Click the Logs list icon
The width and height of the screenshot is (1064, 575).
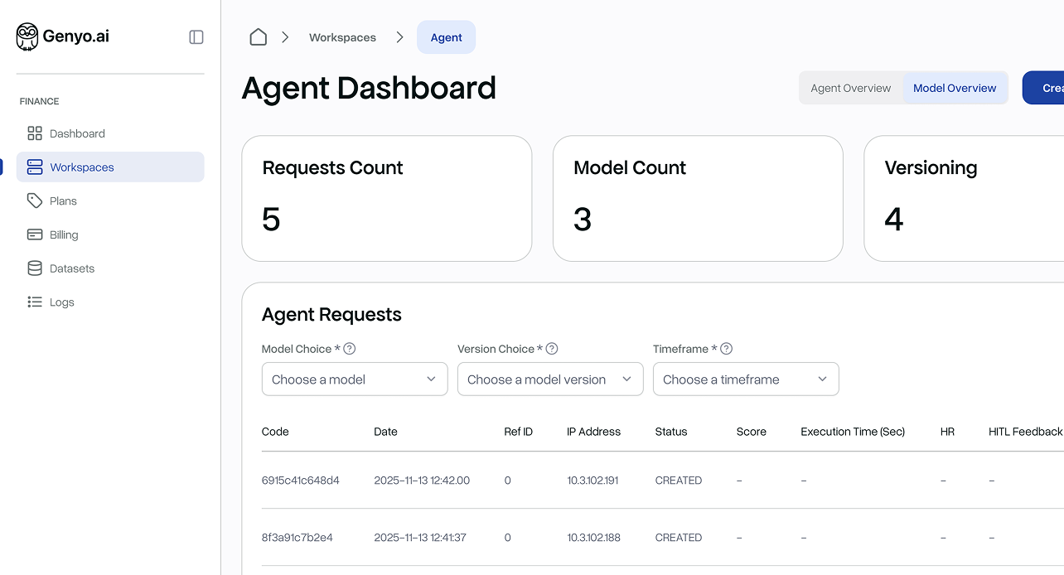[x=35, y=302]
